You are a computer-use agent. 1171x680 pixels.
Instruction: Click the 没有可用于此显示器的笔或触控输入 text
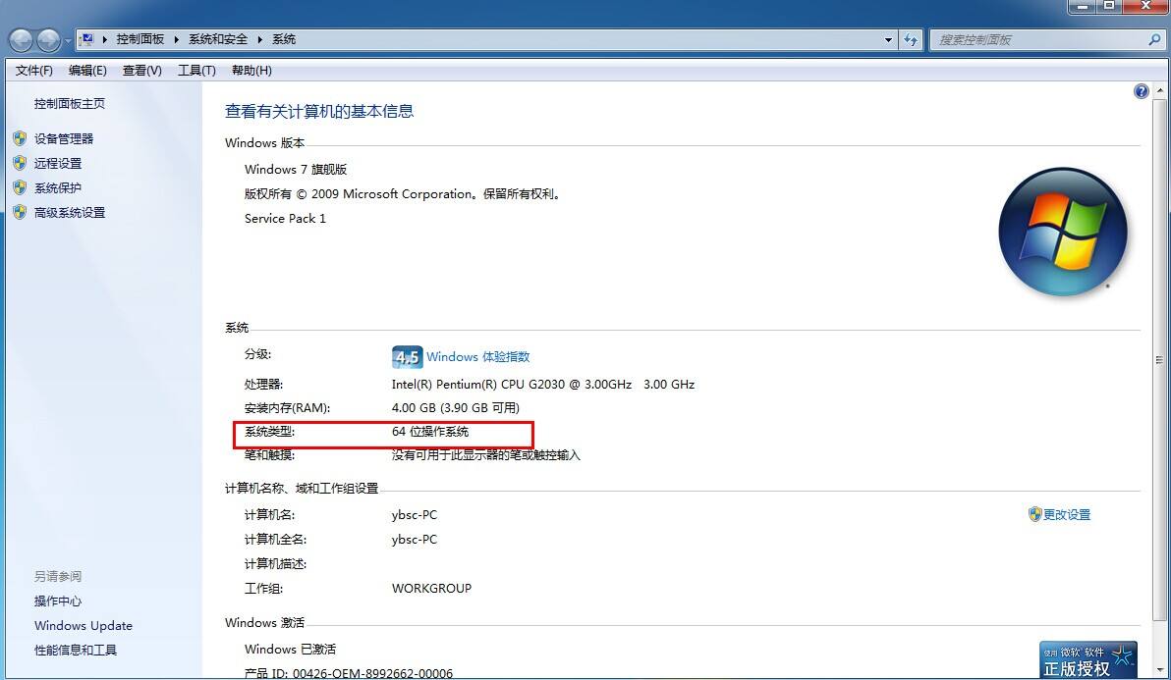[486, 455]
